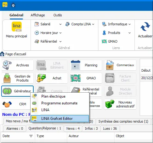Switch to the Affichage ribbon tab
Image resolution: width=153 pixels, height=143 pixels.
(38, 15)
